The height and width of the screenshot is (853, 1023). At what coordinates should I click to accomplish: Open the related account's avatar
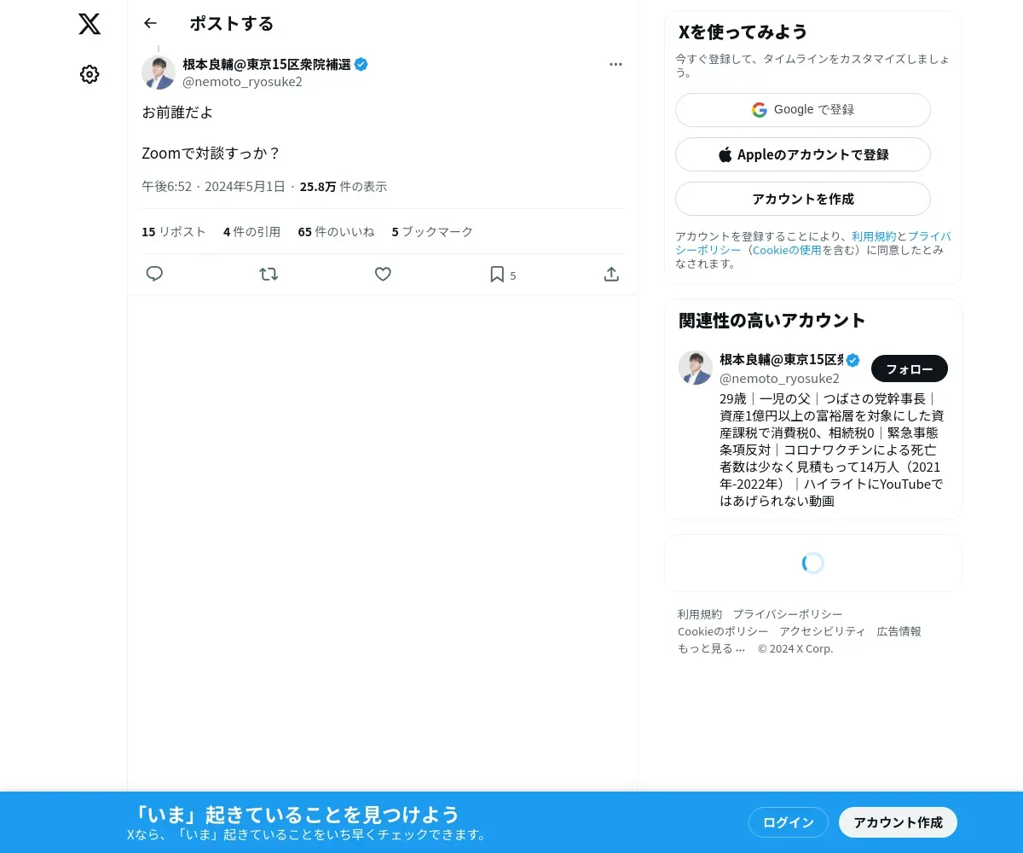coord(696,368)
